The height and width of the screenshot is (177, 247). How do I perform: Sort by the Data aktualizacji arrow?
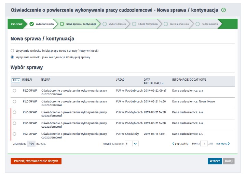coord(163,83)
